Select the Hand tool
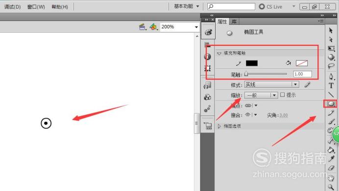Screen dimensions: 339x191 [331, 178]
